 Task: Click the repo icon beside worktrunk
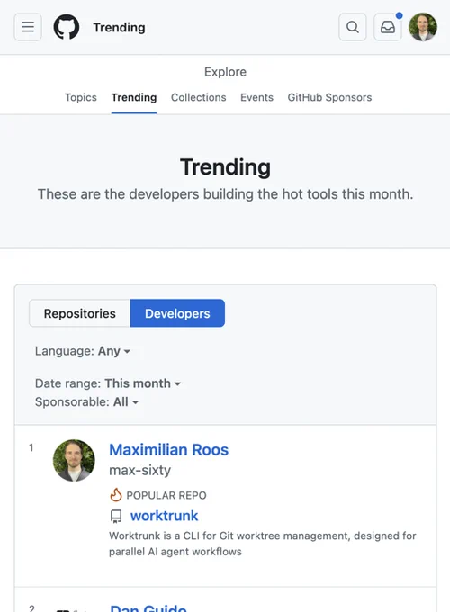116,516
